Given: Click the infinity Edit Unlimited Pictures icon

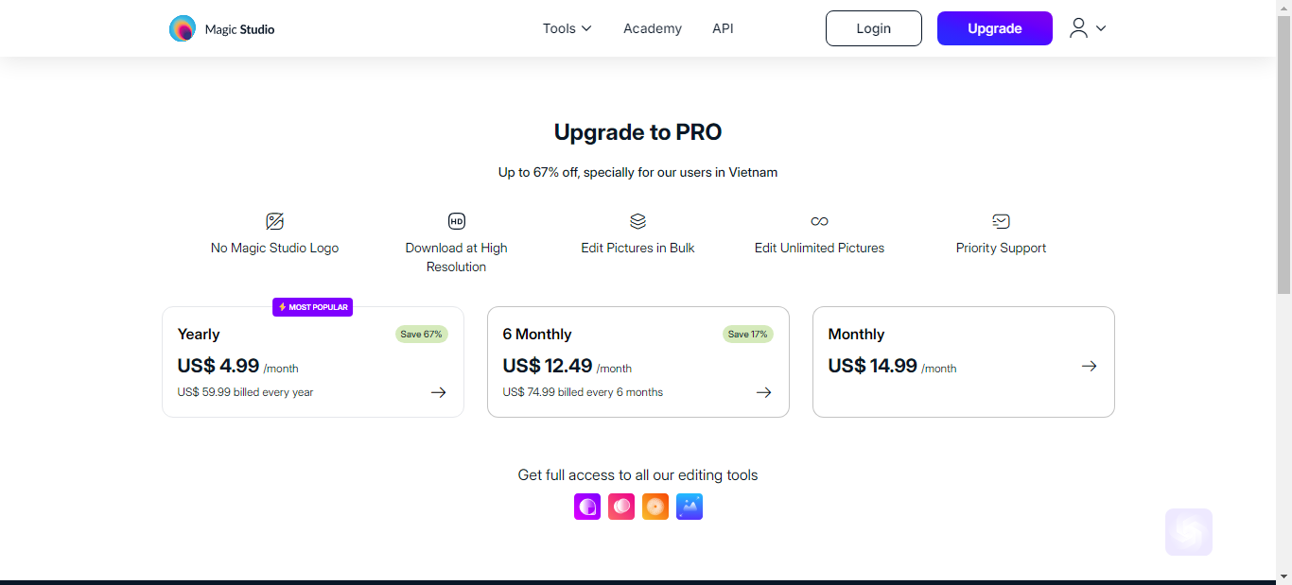Looking at the screenshot, I should click(819, 221).
